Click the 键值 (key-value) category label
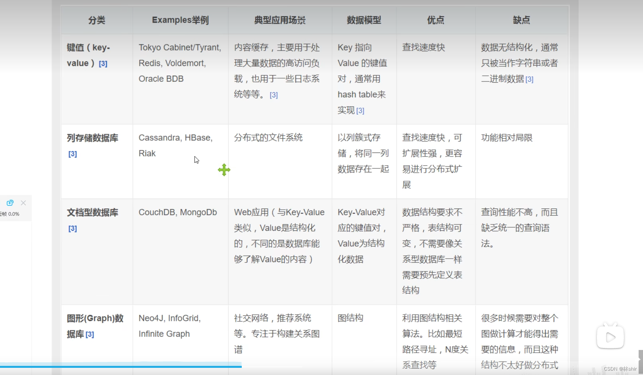The image size is (643, 375). [x=88, y=56]
